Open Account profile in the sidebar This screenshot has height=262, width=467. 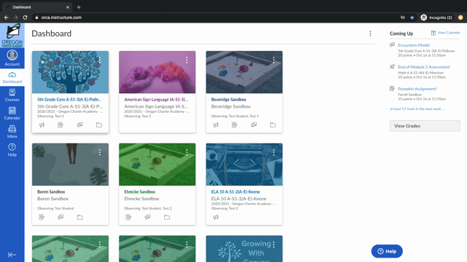(12, 57)
